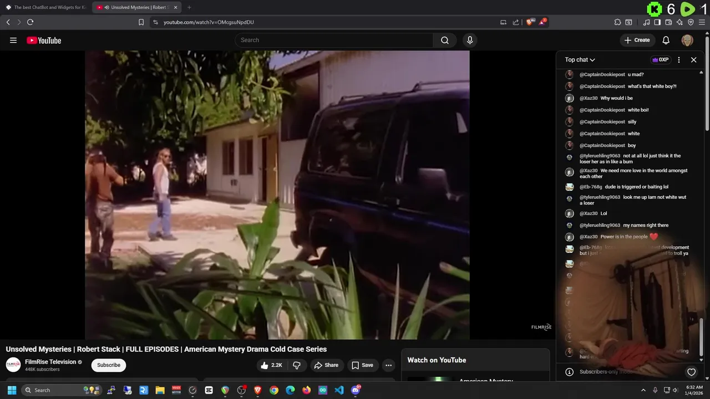The height and width of the screenshot is (399, 710).
Task: Open Brave VPN shield icon
Action: pos(691,22)
